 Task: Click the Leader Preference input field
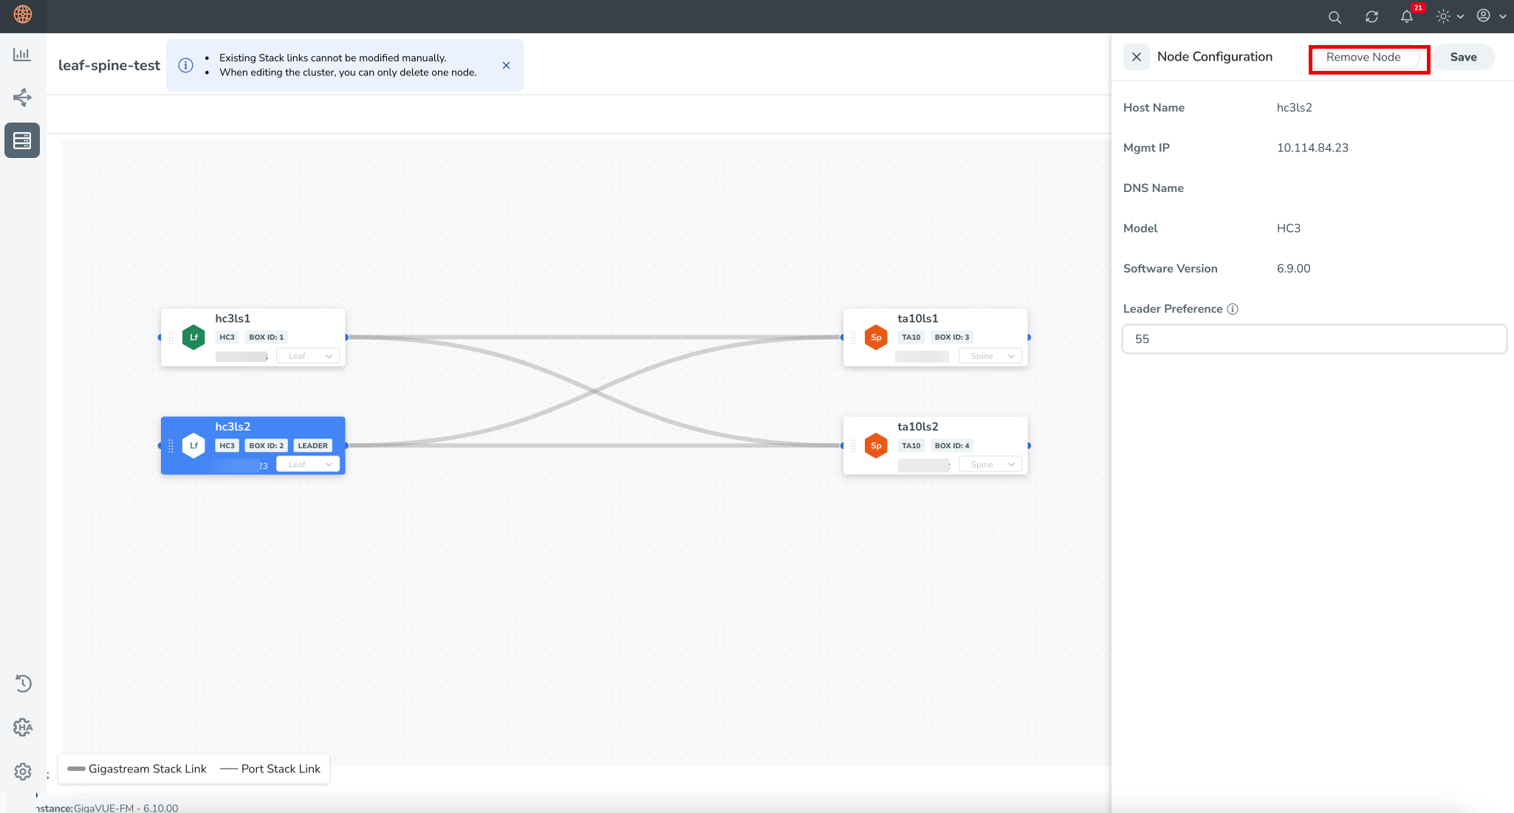pos(1313,339)
